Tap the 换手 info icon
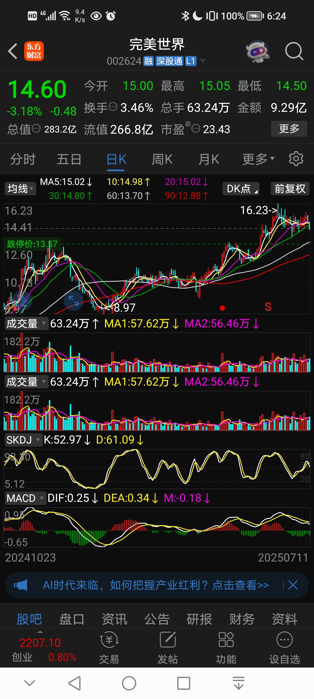 pos(113,107)
